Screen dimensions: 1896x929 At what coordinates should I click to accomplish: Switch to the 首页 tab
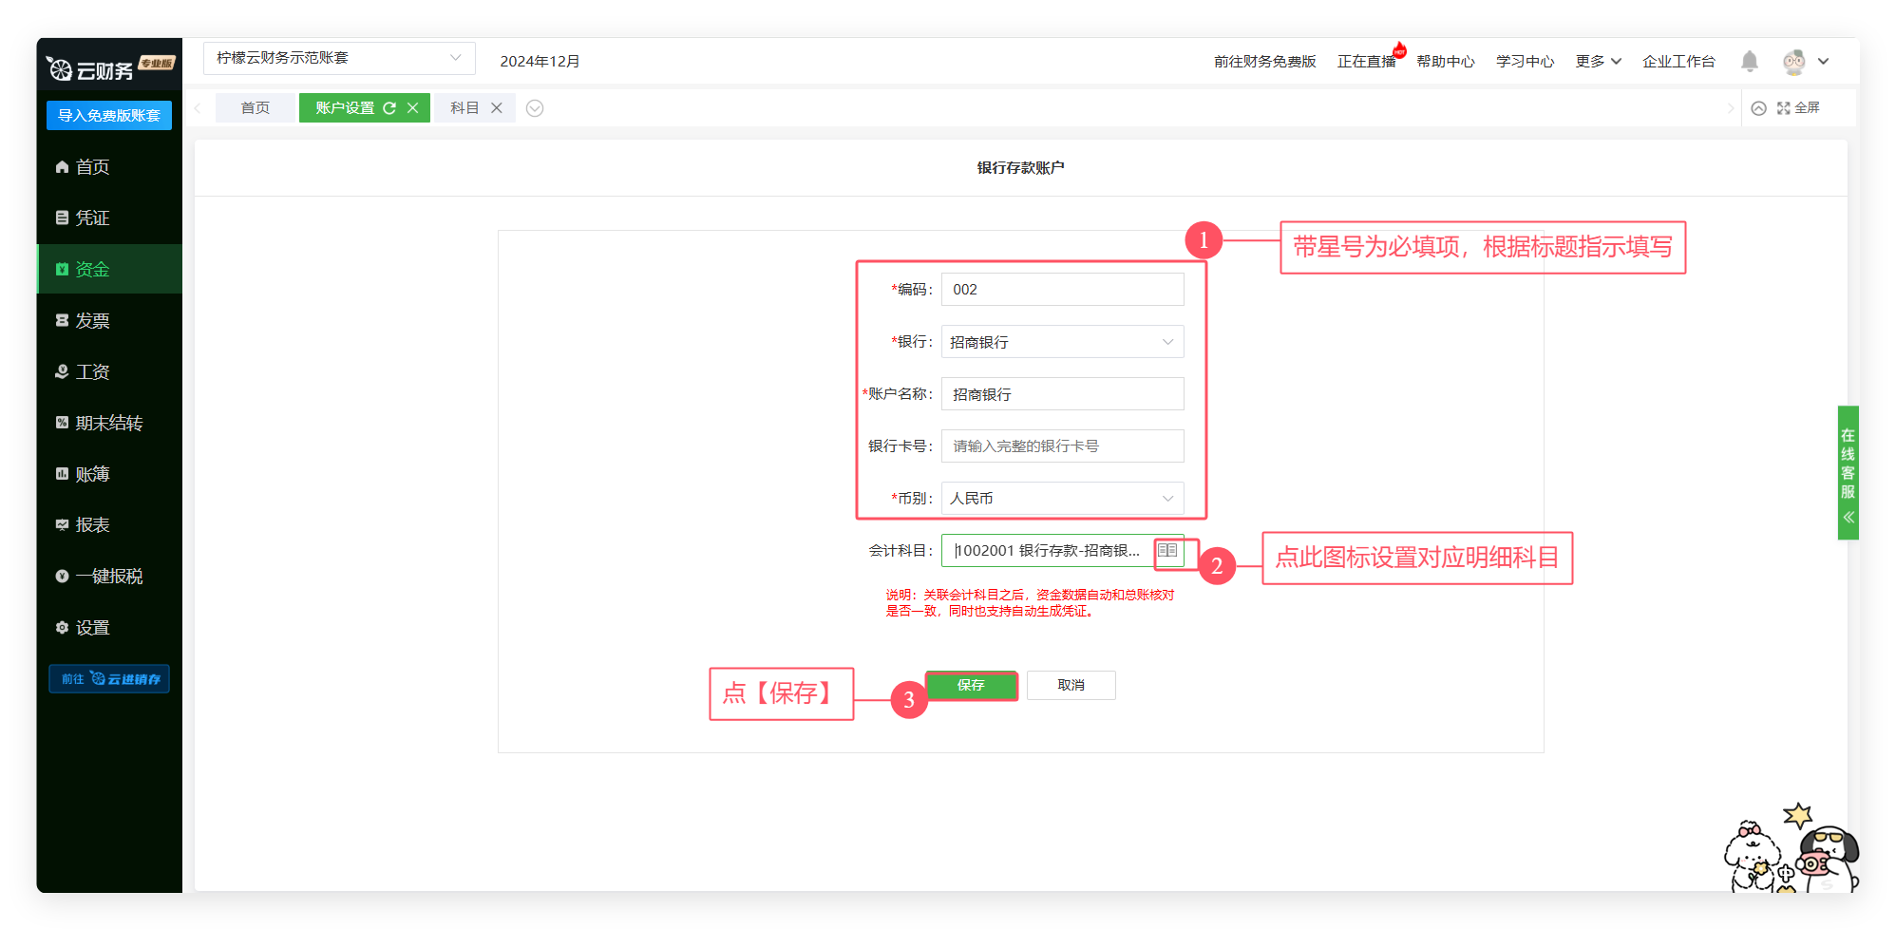click(255, 108)
